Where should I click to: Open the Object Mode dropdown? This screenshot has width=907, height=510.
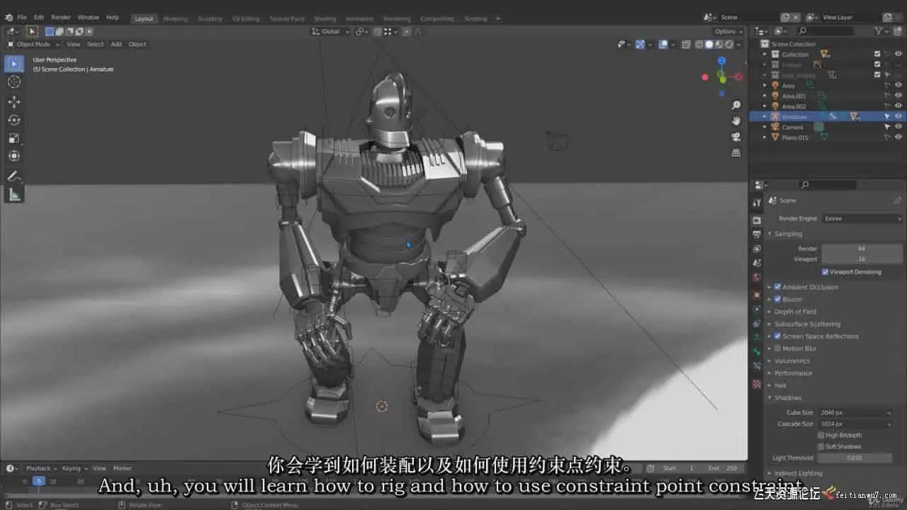click(x=34, y=44)
